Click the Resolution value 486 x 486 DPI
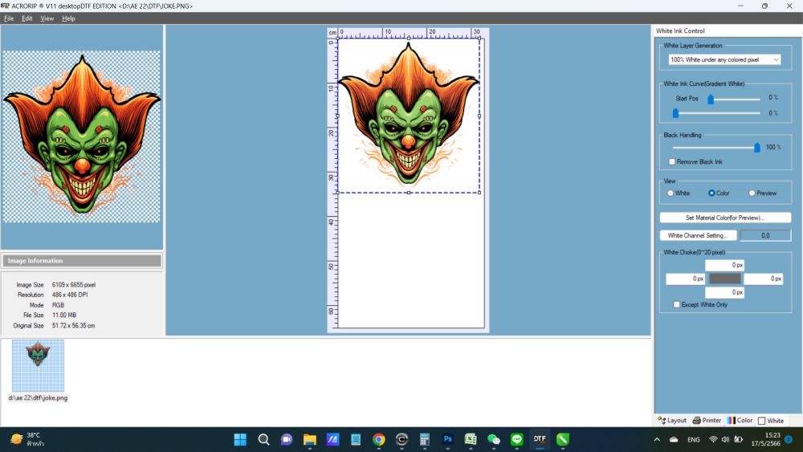The width and height of the screenshot is (803, 452). click(70, 295)
